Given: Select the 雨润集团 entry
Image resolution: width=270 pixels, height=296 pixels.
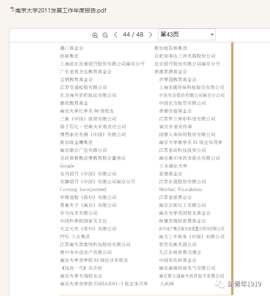Looking at the screenshot, I should (69, 56).
